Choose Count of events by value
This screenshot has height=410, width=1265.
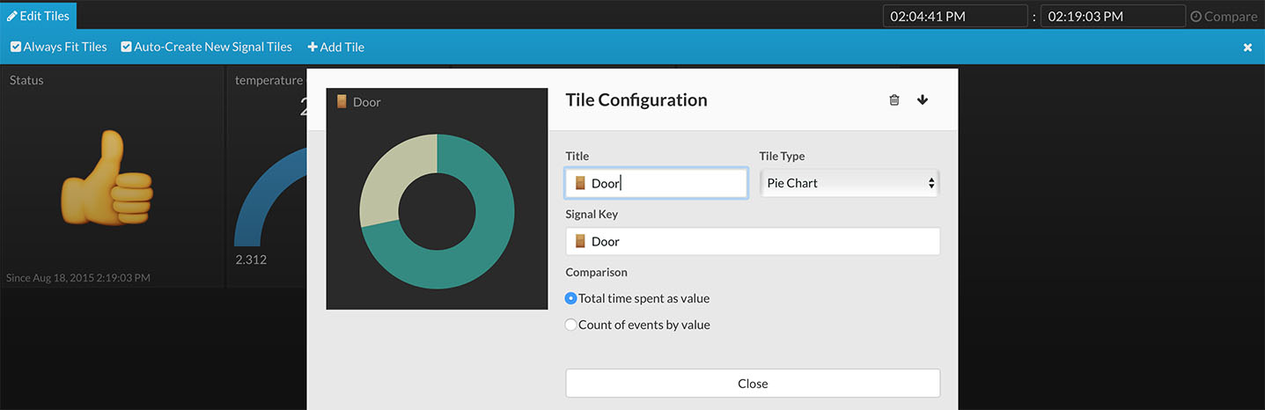(570, 325)
